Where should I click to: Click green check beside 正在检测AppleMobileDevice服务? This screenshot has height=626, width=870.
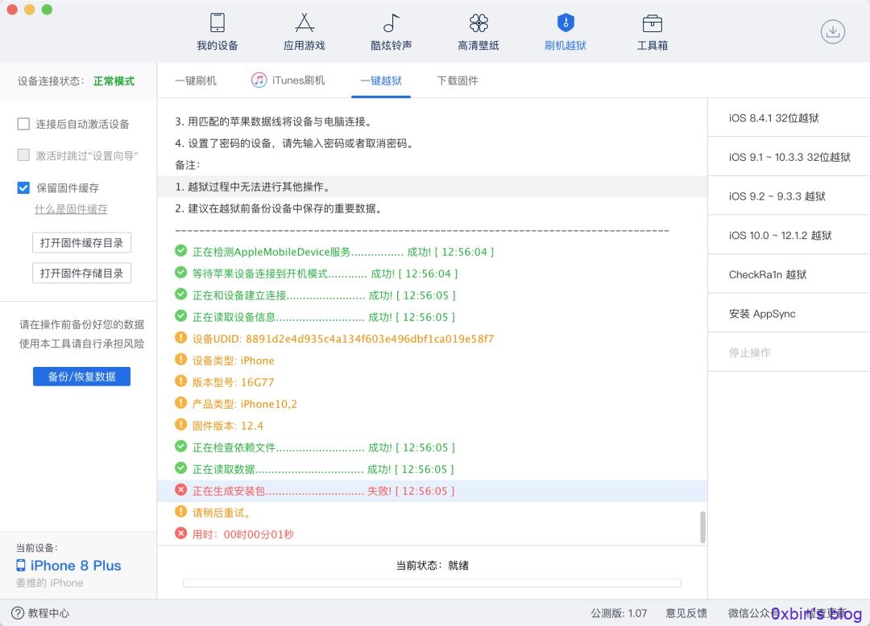click(x=181, y=251)
